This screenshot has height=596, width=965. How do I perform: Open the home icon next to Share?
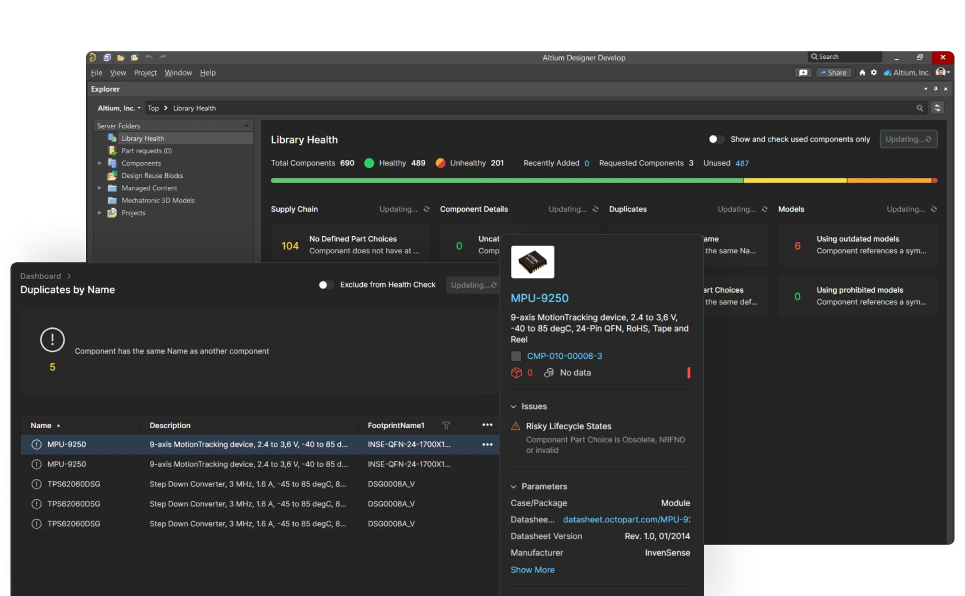(x=862, y=72)
